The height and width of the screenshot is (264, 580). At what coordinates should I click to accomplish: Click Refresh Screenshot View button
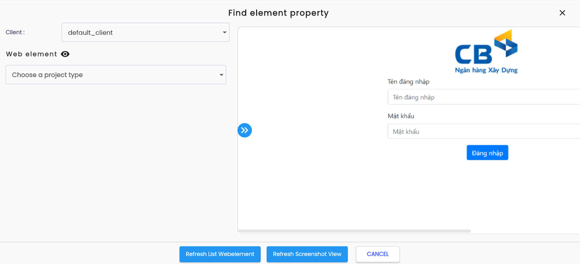pyautogui.click(x=307, y=254)
